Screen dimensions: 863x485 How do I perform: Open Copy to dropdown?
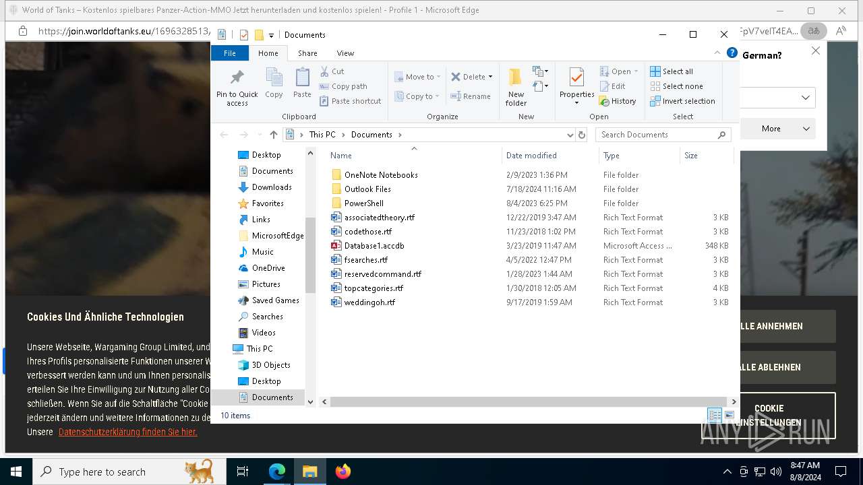pyautogui.click(x=417, y=96)
